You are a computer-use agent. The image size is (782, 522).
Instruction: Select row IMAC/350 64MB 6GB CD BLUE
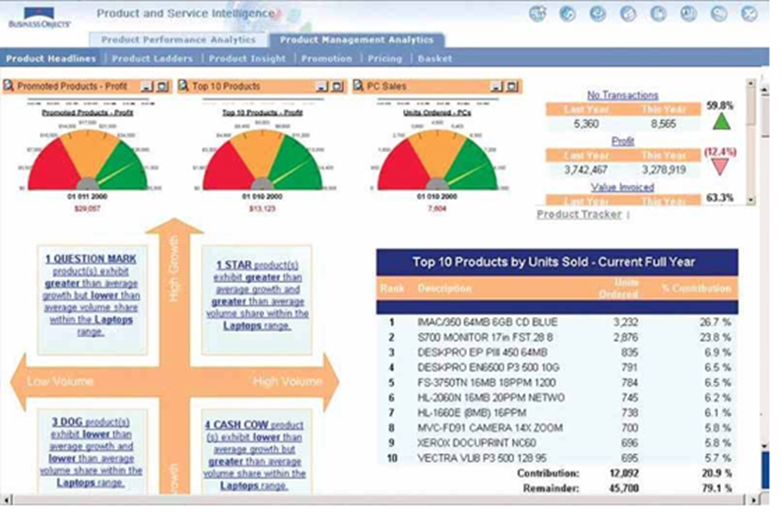(x=557, y=323)
